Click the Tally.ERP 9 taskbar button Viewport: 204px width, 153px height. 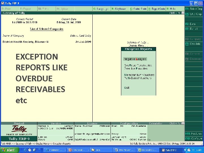(x=171, y=150)
